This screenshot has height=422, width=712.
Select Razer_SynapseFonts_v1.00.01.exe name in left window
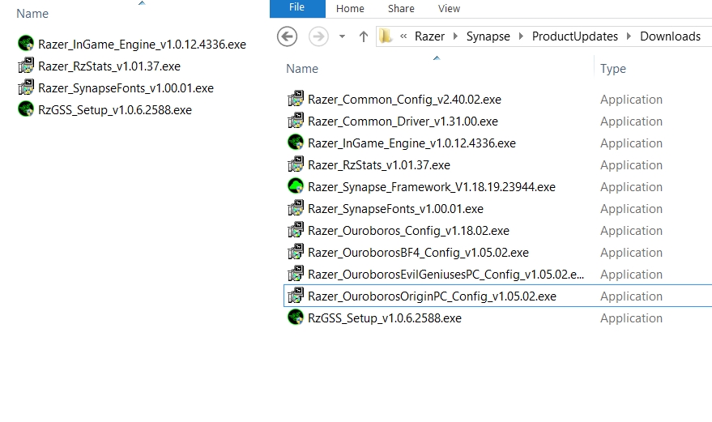click(x=126, y=88)
